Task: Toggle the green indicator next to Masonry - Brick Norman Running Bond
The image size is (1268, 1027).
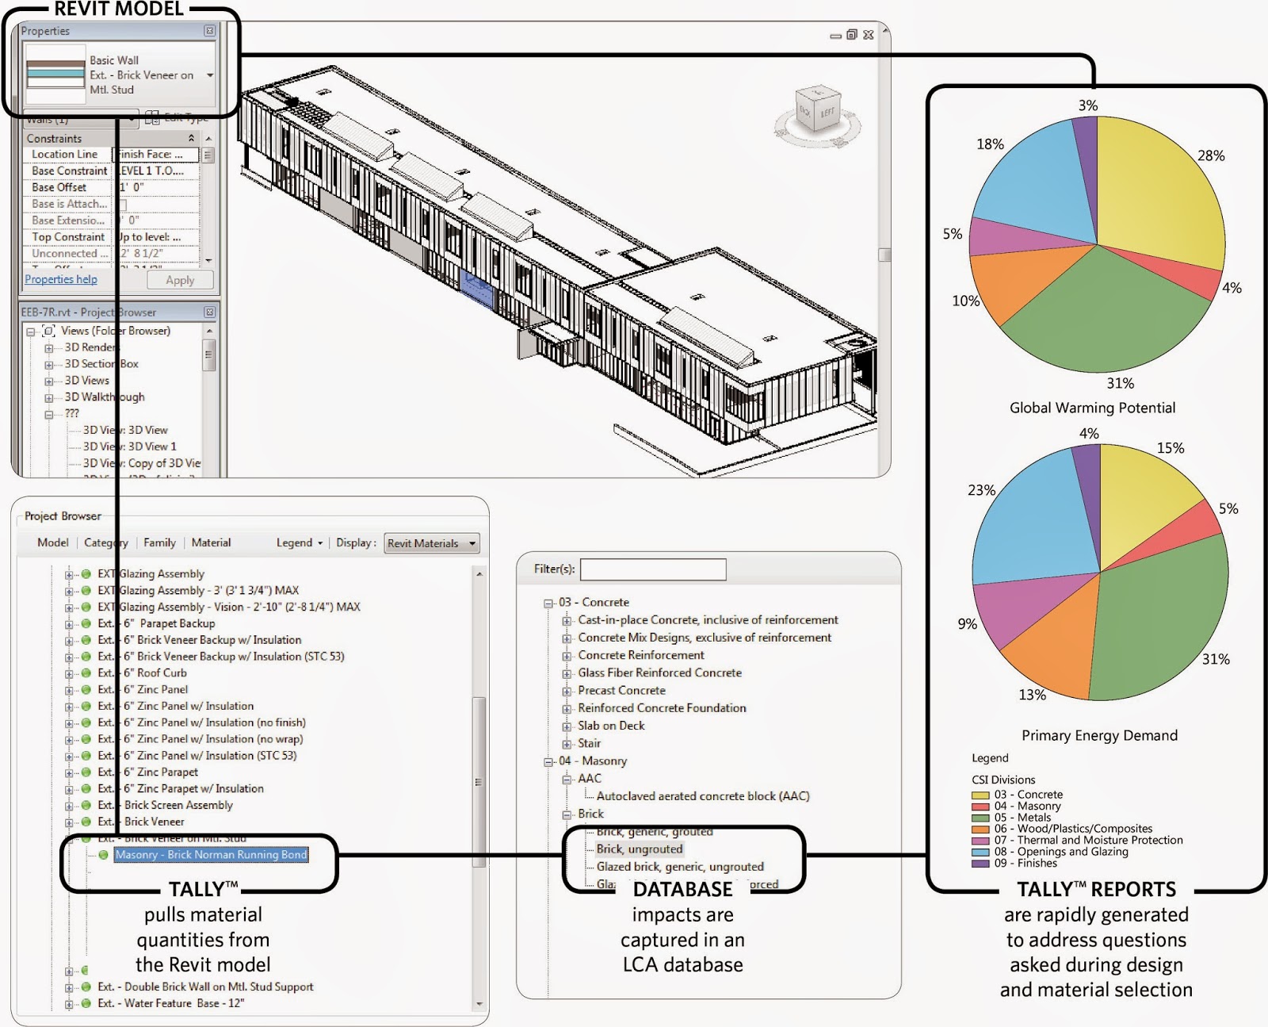Action: [103, 855]
